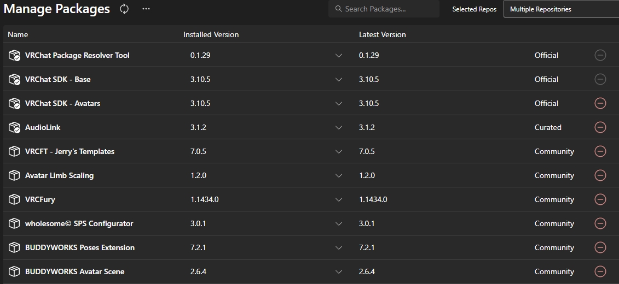Click the BUDDYWORKS Avatar Scene package icon
This screenshot has width=619, height=284.
14,272
